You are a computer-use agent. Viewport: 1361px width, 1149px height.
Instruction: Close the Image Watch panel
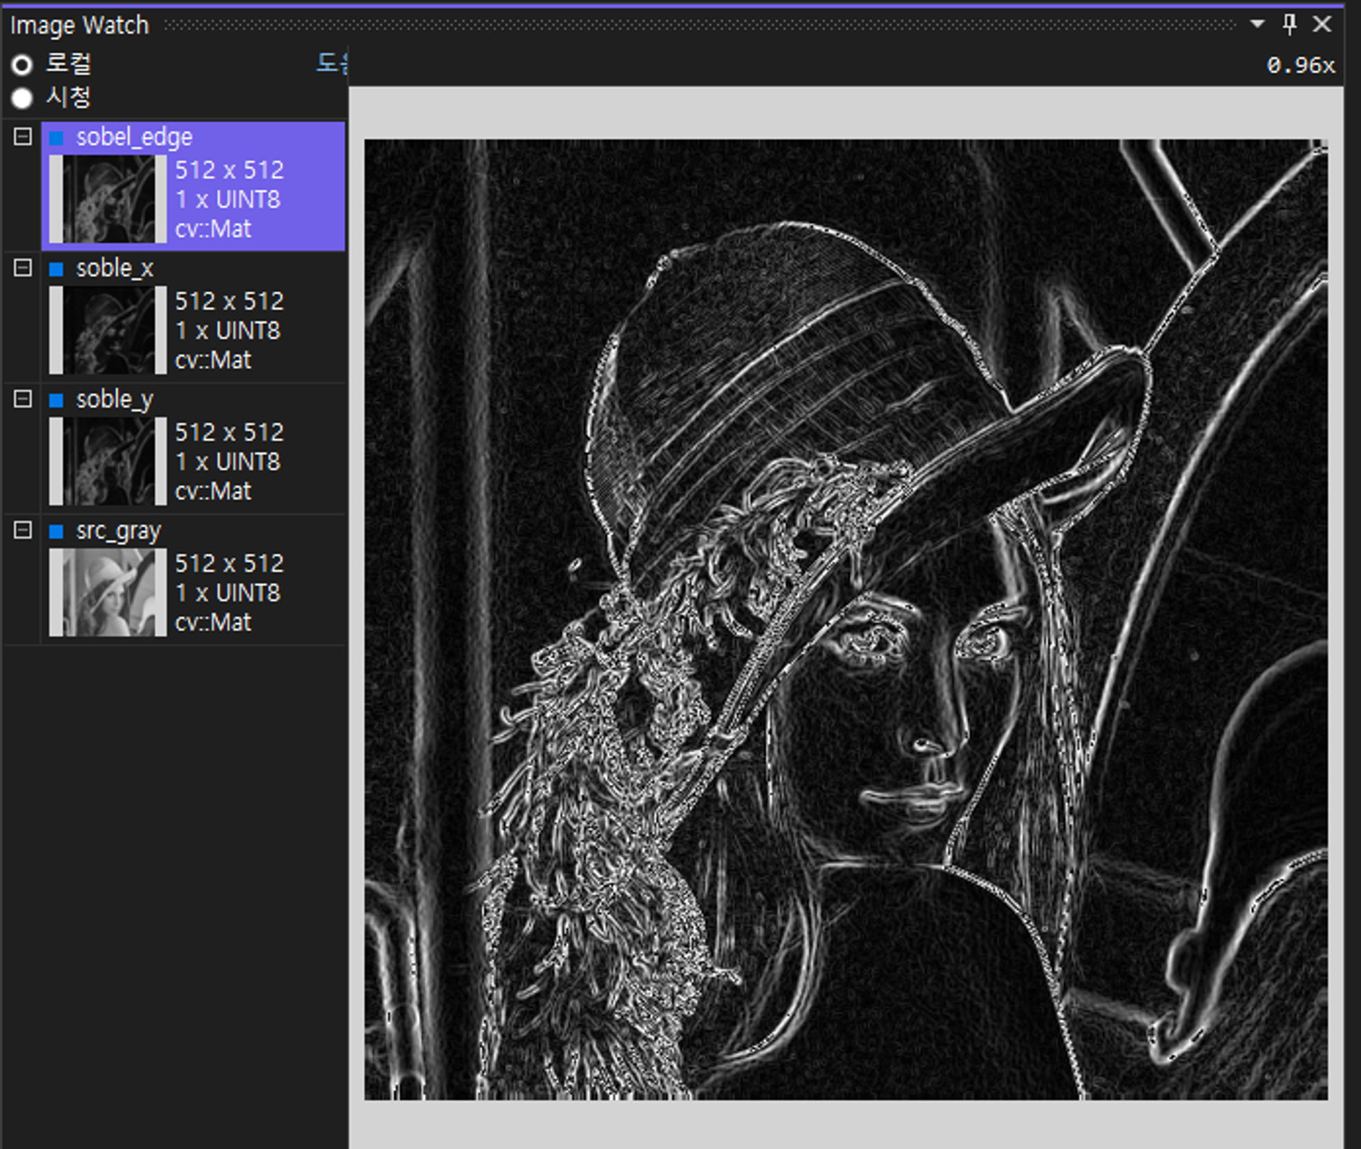1322,24
